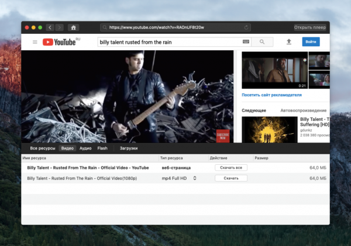
Task: Click the blue 'Войти' sign-in button
Action: coord(311,42)
